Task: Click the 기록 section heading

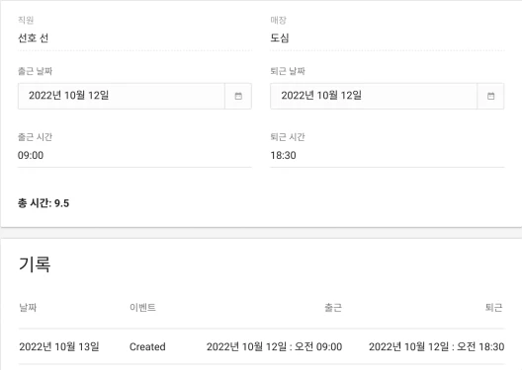Action: [x=35, y=264]
